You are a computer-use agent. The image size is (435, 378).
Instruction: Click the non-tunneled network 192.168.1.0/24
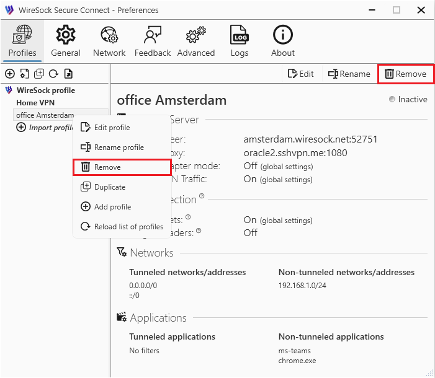coord(302,286)
